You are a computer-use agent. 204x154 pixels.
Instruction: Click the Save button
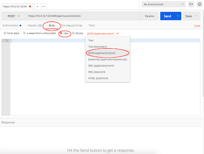188,16
